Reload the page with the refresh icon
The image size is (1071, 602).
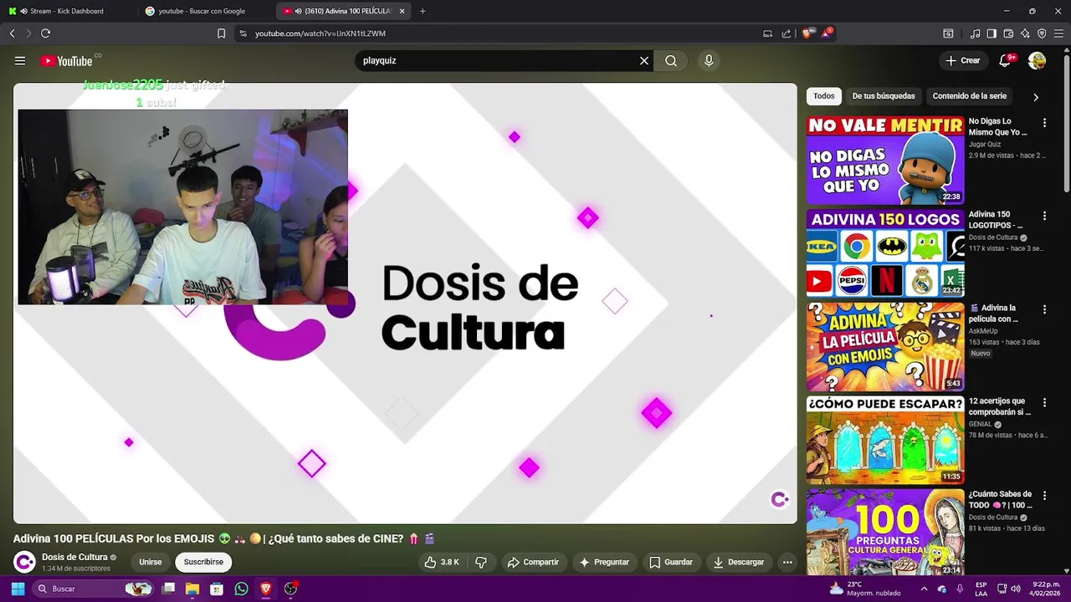(x=45, y=33)
